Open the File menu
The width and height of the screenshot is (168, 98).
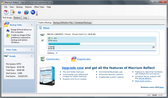point(6,7)
